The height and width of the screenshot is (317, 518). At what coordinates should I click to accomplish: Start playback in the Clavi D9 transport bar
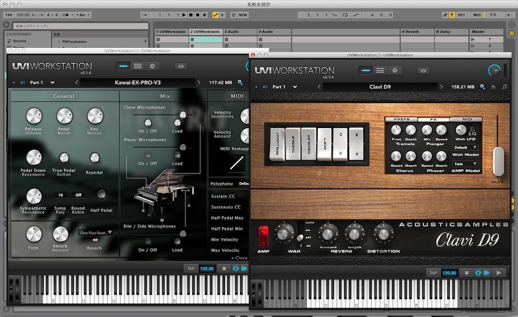499,273
